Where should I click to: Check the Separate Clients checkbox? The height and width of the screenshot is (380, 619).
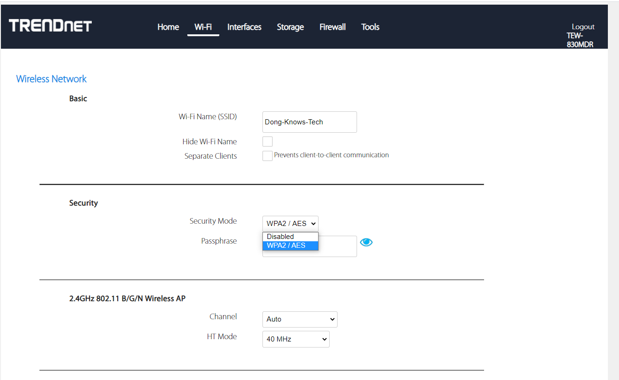coord(268,156)
